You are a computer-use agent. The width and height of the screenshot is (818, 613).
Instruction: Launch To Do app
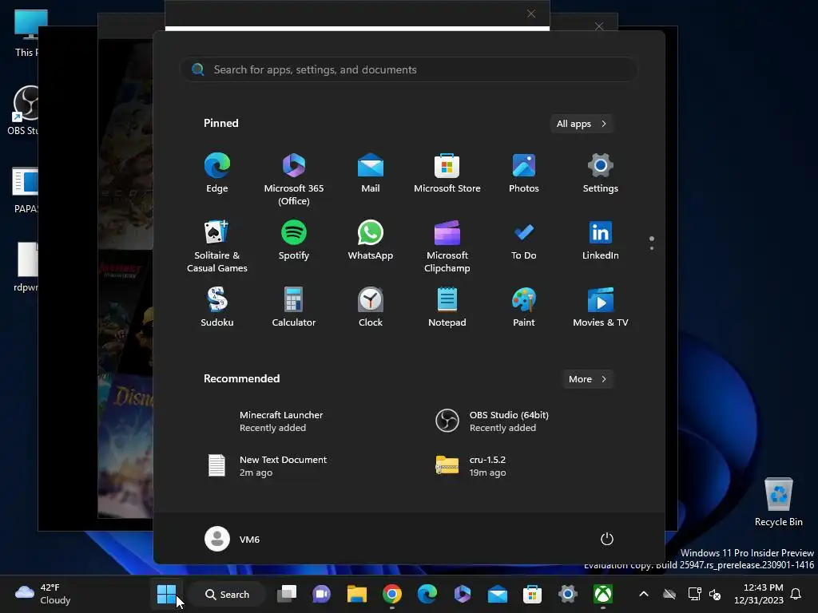[524, 240]
